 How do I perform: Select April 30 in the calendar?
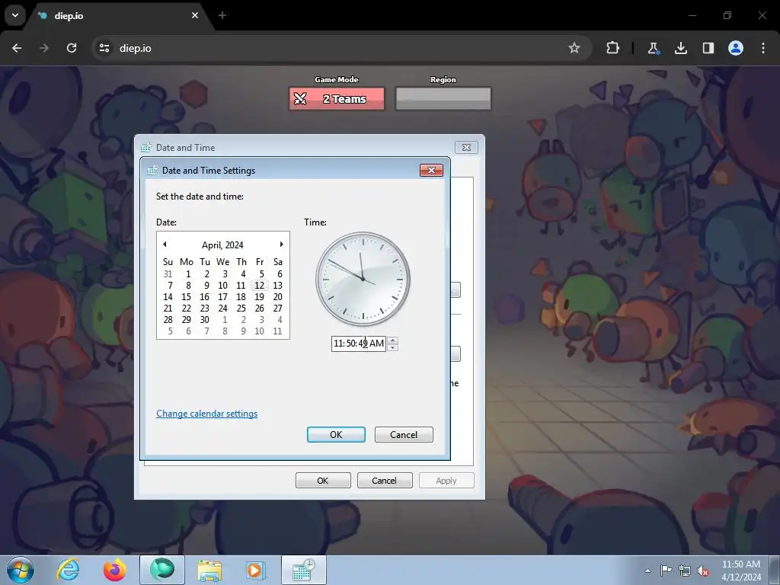pos(204,319)
